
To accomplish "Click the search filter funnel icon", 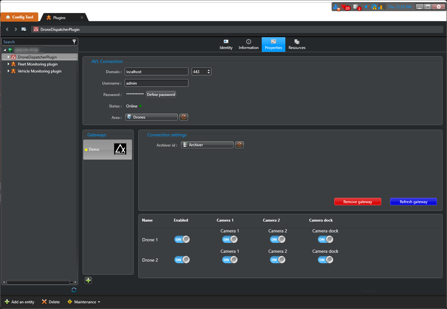I will pos(74,42).
